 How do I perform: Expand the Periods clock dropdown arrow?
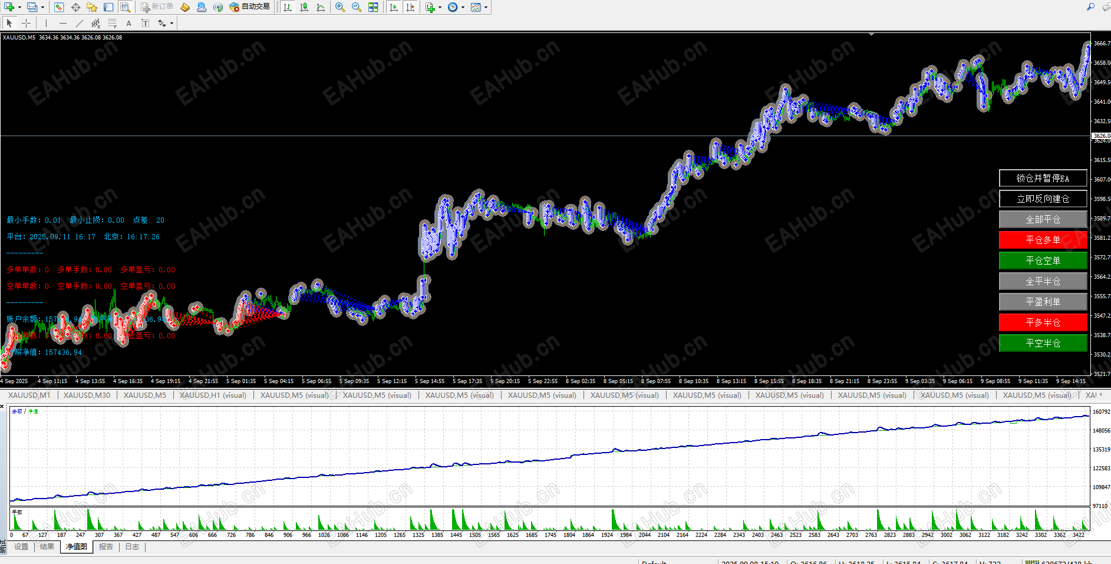(x=463, y=8)
